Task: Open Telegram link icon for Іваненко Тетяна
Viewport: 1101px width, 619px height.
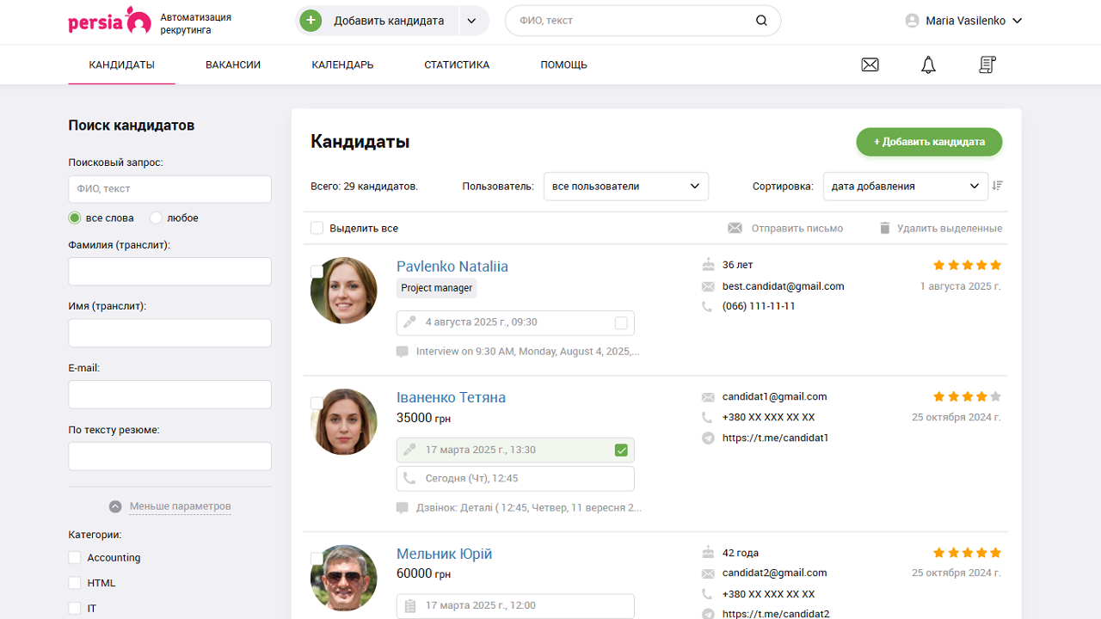Action: click(707, 438)
